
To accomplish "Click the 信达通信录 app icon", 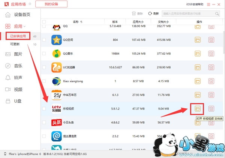I will [57, 136].
